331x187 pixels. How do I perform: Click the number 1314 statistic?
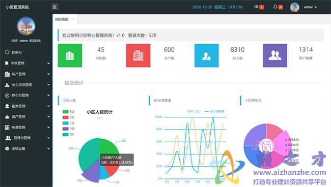[306, 50]
